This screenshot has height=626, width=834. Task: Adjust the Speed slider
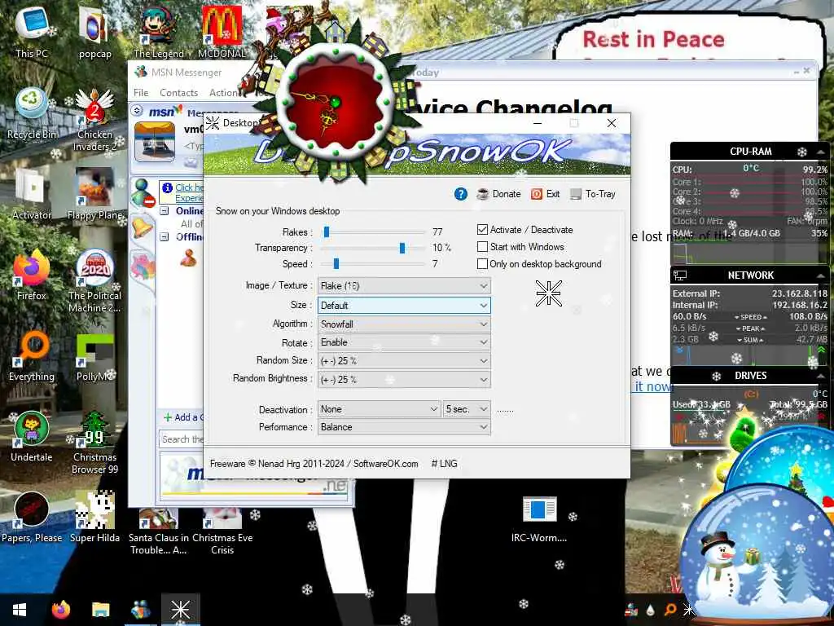pyautogui.click(x=336, y=264)
